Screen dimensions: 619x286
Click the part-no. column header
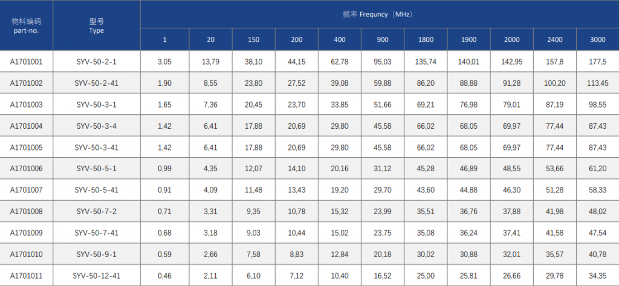pyautogui.click(x=26, y=25)
